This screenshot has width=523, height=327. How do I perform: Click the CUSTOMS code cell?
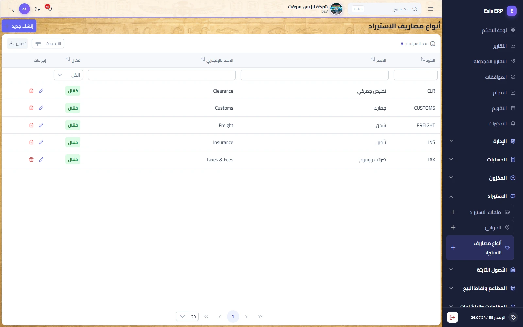coord(425,108)
